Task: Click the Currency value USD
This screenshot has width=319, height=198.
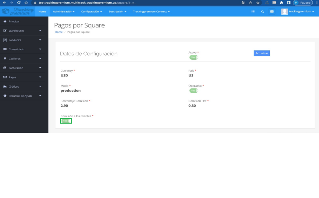Action: click(x=64, y=75)
